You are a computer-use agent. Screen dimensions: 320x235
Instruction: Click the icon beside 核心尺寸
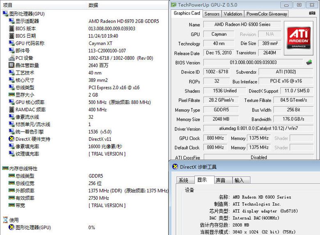[x=11, y=80]
